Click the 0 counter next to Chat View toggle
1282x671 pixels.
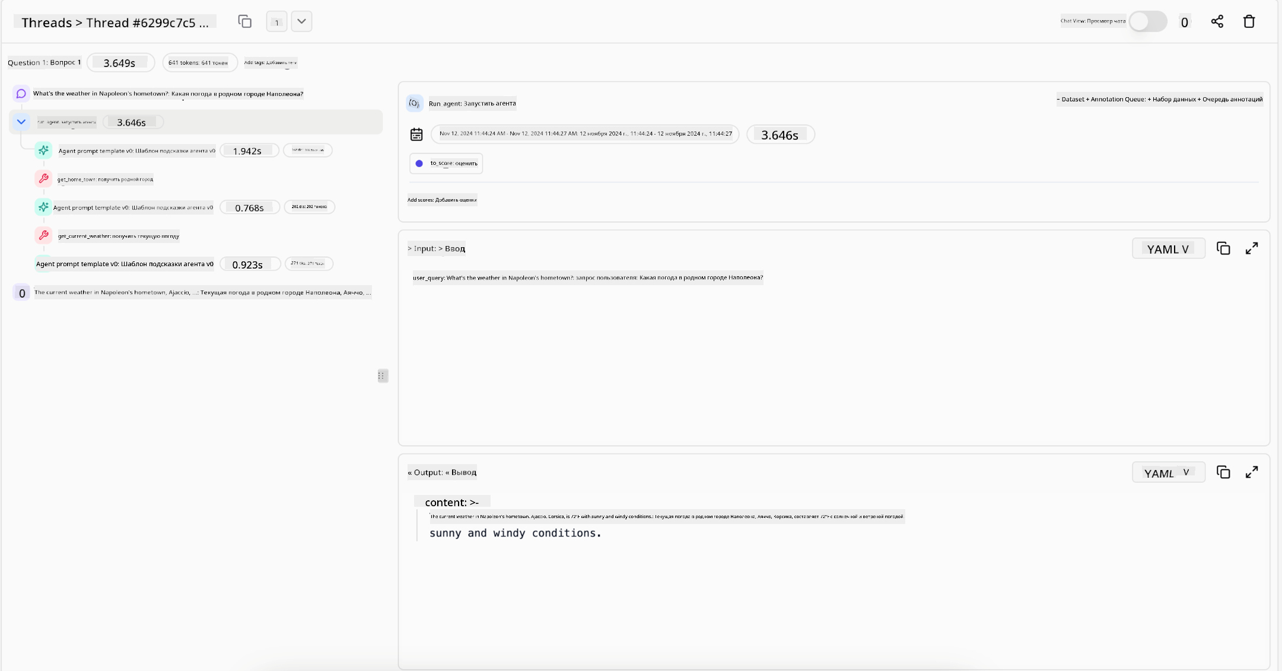(1185, 23)
